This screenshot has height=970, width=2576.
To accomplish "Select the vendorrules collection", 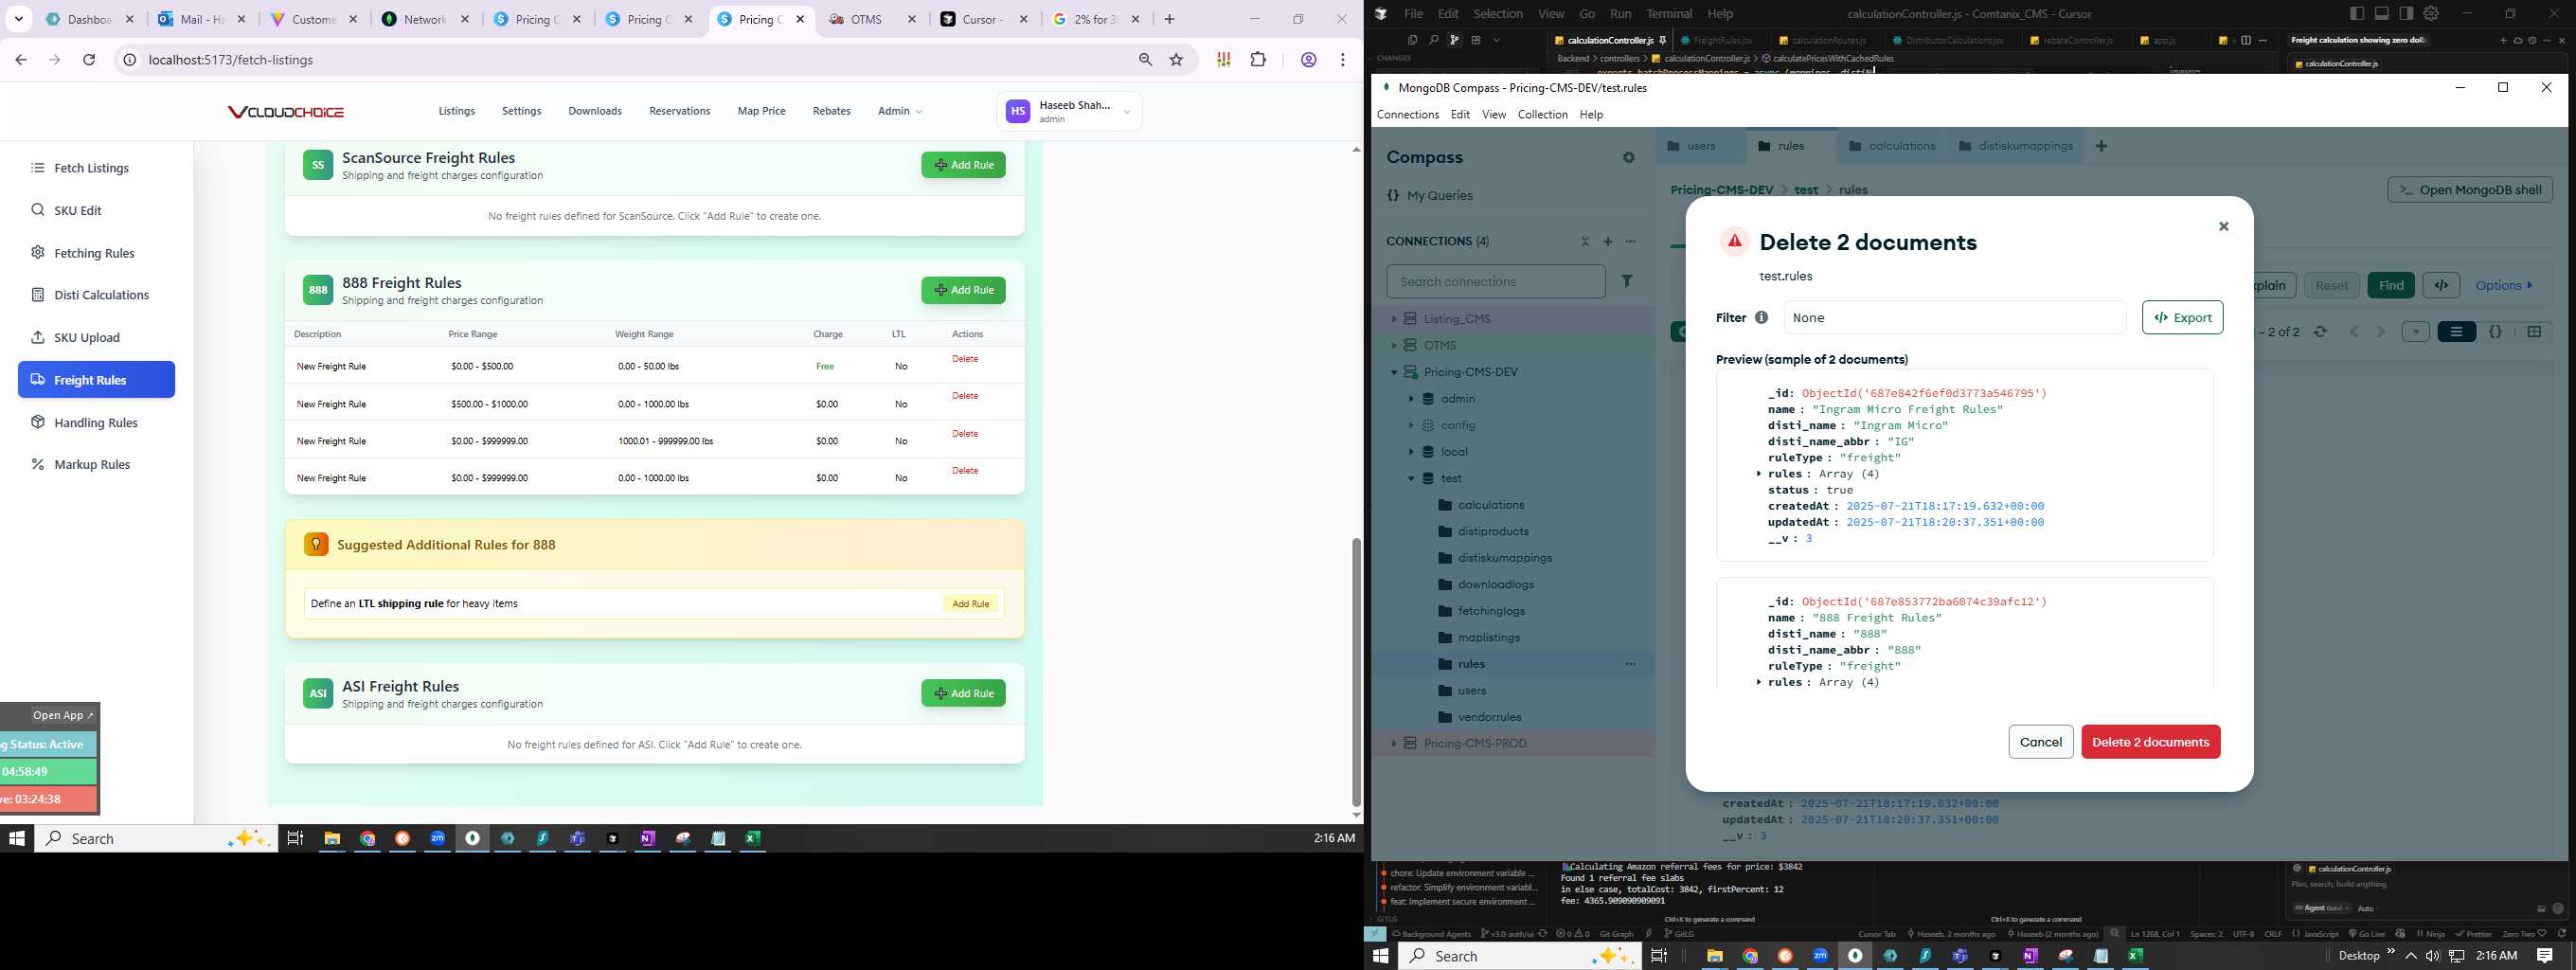I will tap(1489, 717).
